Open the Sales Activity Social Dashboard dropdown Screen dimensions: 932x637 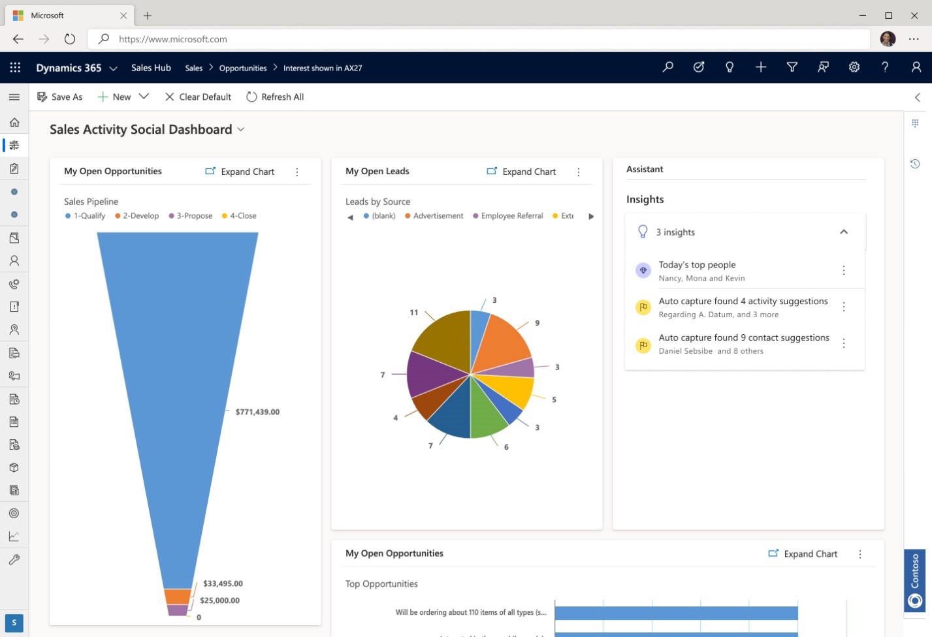click(x=240, y=129)
